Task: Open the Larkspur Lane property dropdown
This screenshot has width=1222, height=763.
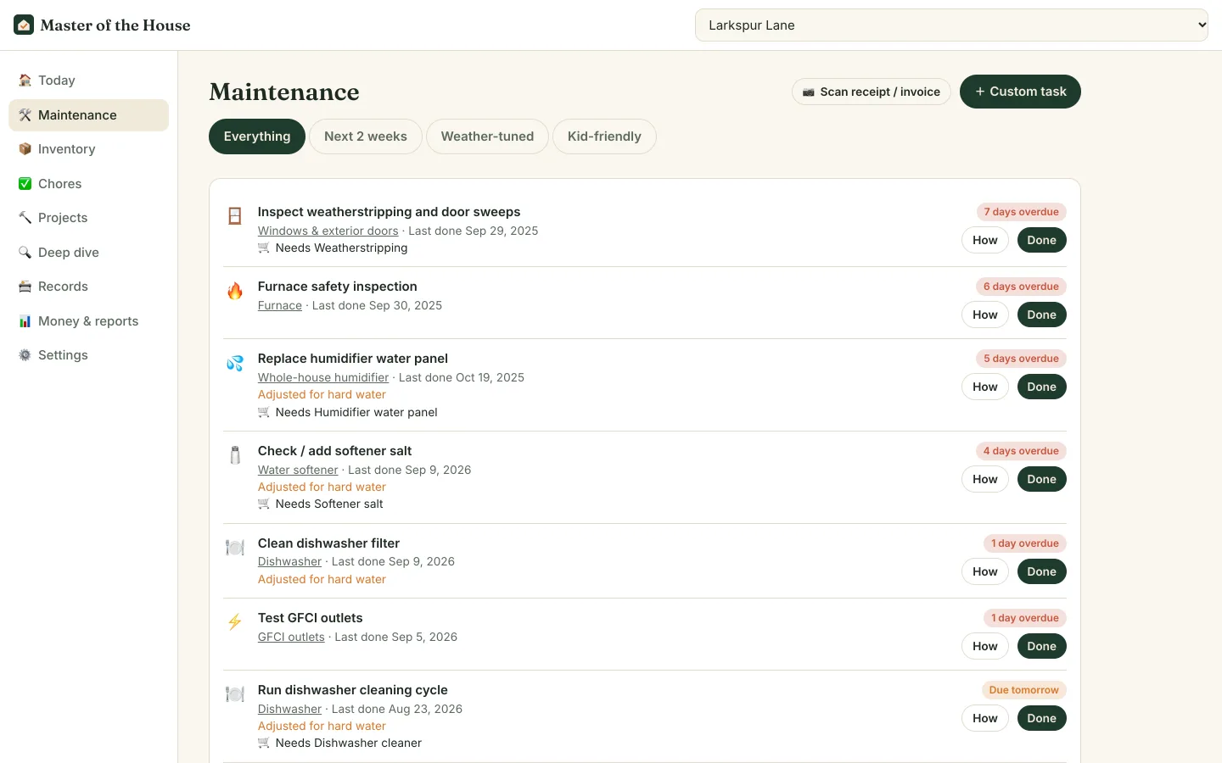Action: click(x=951, y=25)
